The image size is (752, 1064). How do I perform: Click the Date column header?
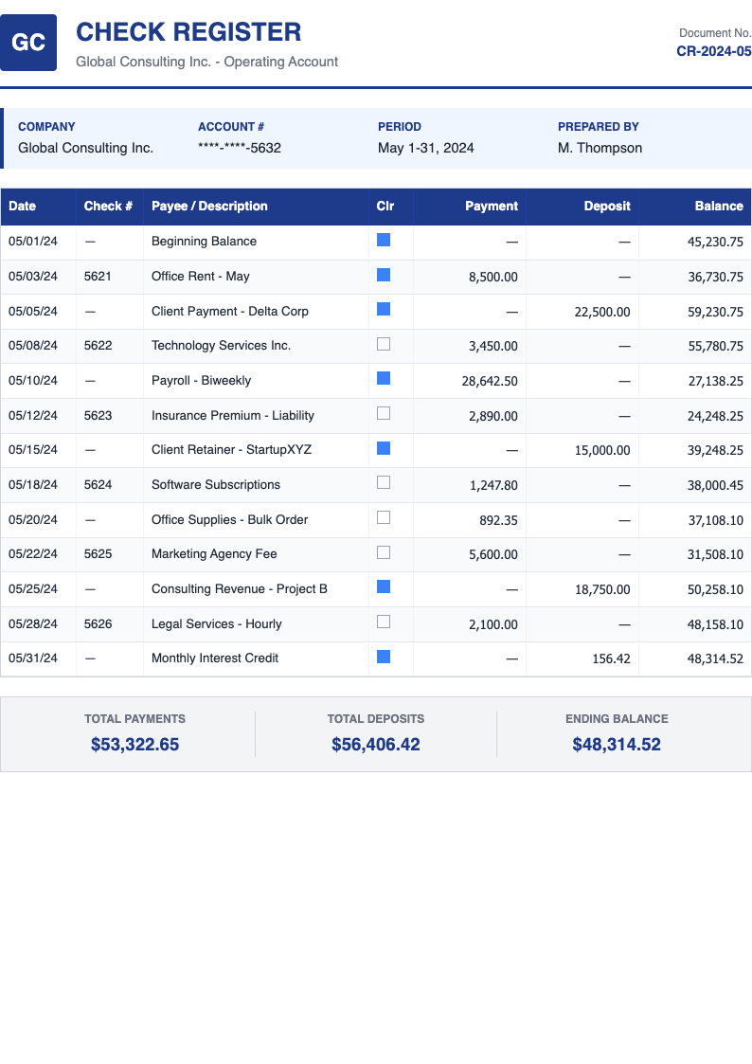38,207
